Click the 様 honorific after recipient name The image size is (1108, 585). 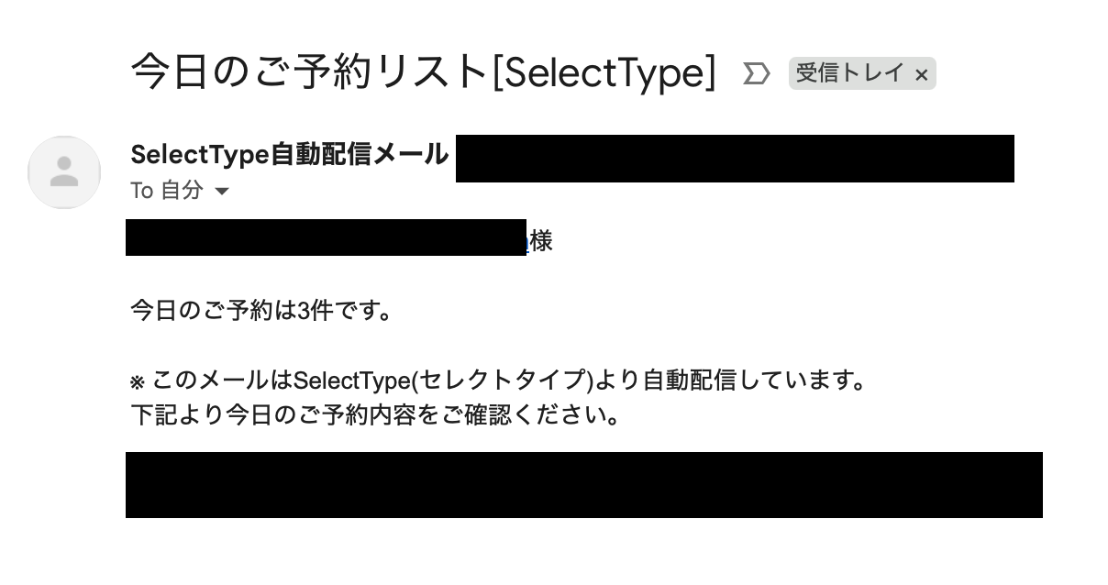[x=541, y=241]
